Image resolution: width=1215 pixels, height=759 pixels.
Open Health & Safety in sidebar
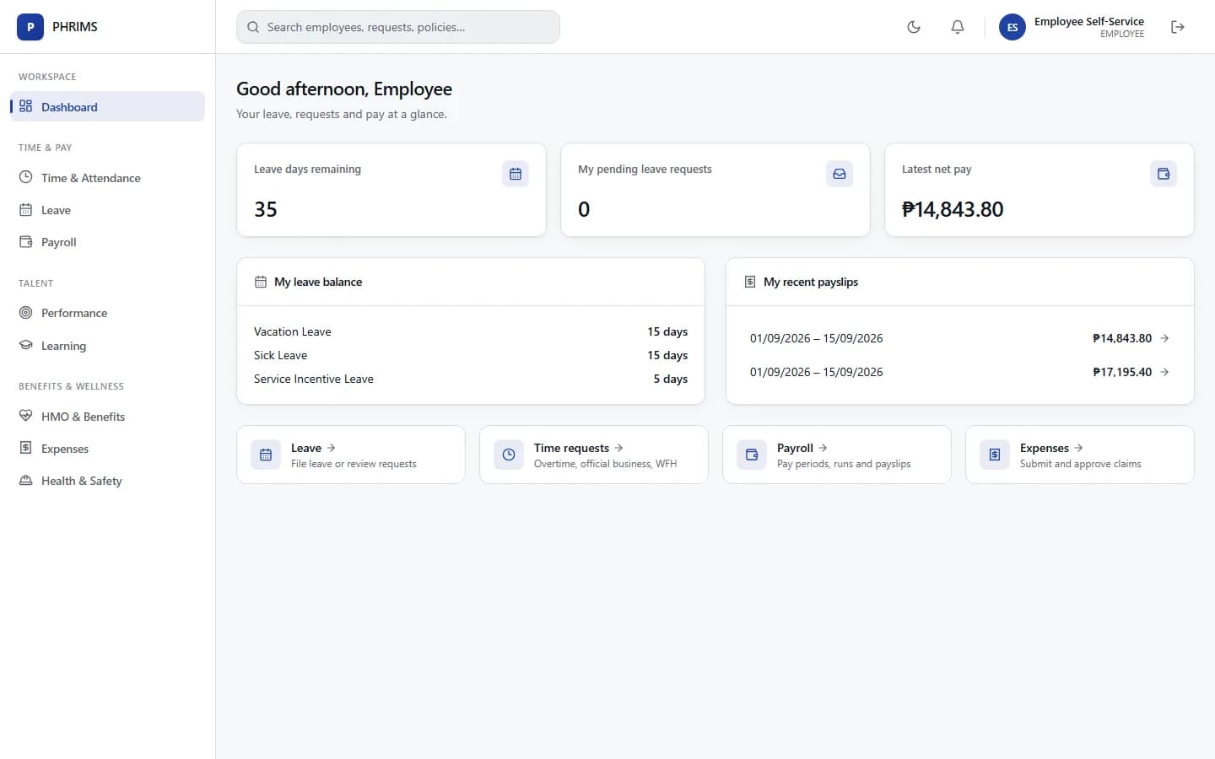(x=107, y=481)
